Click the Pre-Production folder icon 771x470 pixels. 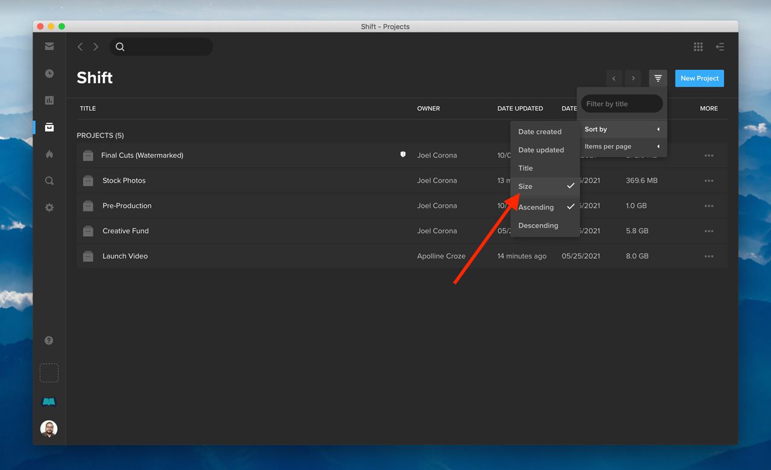point(88,206)
